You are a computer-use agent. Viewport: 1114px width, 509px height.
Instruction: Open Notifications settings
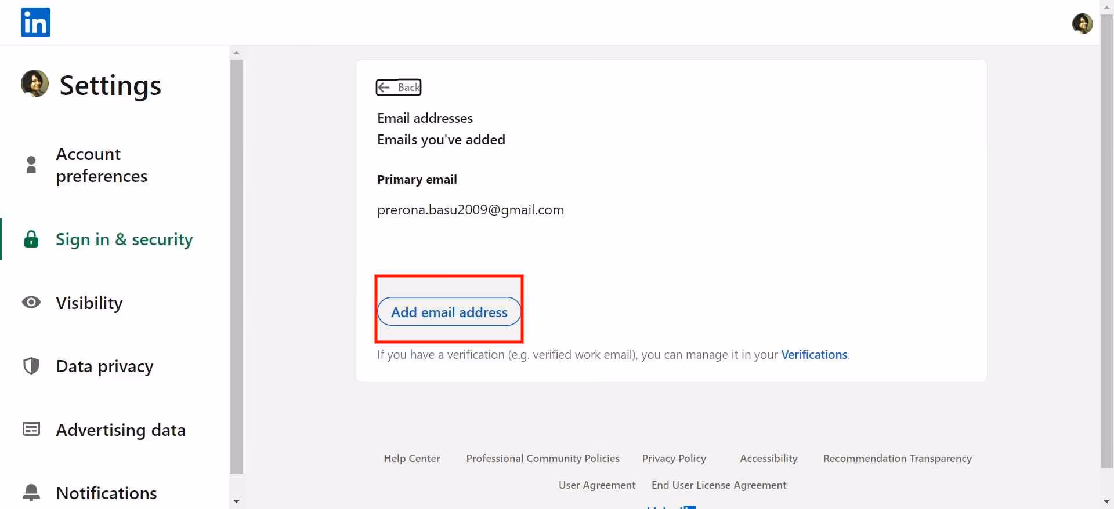point(107,493)
